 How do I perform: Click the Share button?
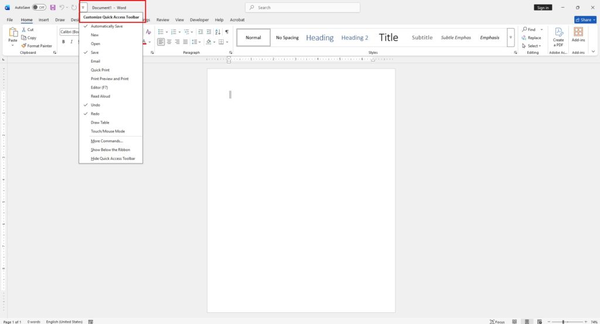[585, 19]
